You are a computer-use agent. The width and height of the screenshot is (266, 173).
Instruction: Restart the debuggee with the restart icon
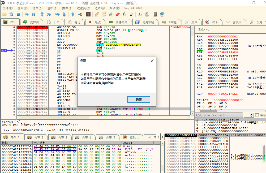pyautogui.click(x=11, y=14)
